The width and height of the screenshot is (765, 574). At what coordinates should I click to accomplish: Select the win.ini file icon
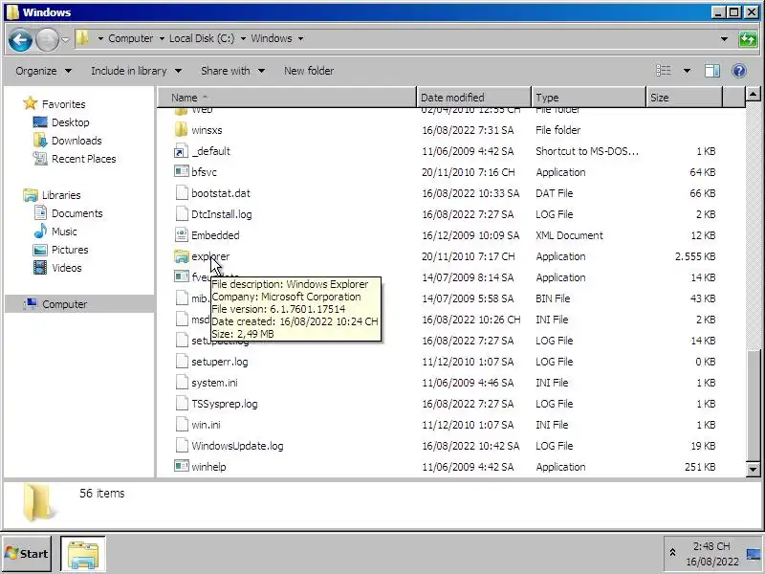point(181,424)
